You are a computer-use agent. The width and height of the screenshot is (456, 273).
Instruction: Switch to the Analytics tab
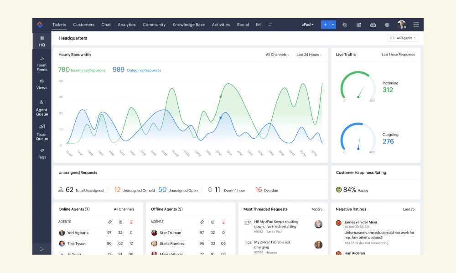(126, 25)
